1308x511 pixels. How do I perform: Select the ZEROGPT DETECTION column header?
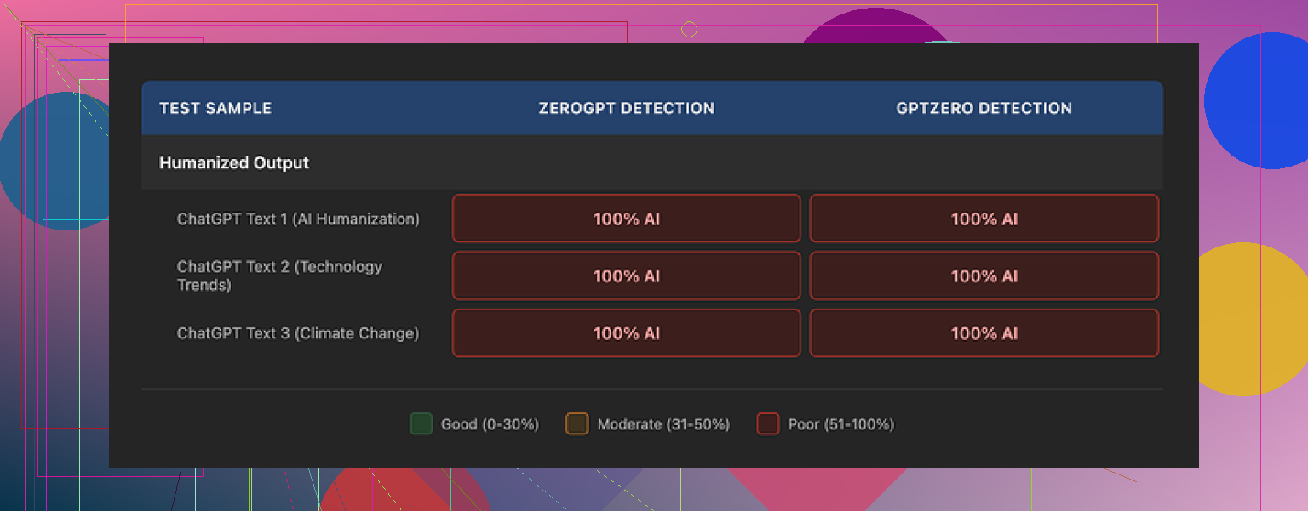(626, 108)
